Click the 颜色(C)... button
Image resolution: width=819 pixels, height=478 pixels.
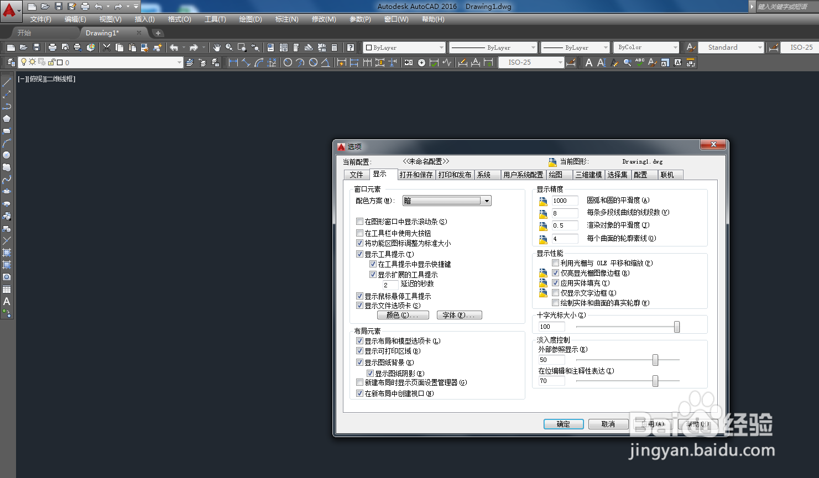403,315
